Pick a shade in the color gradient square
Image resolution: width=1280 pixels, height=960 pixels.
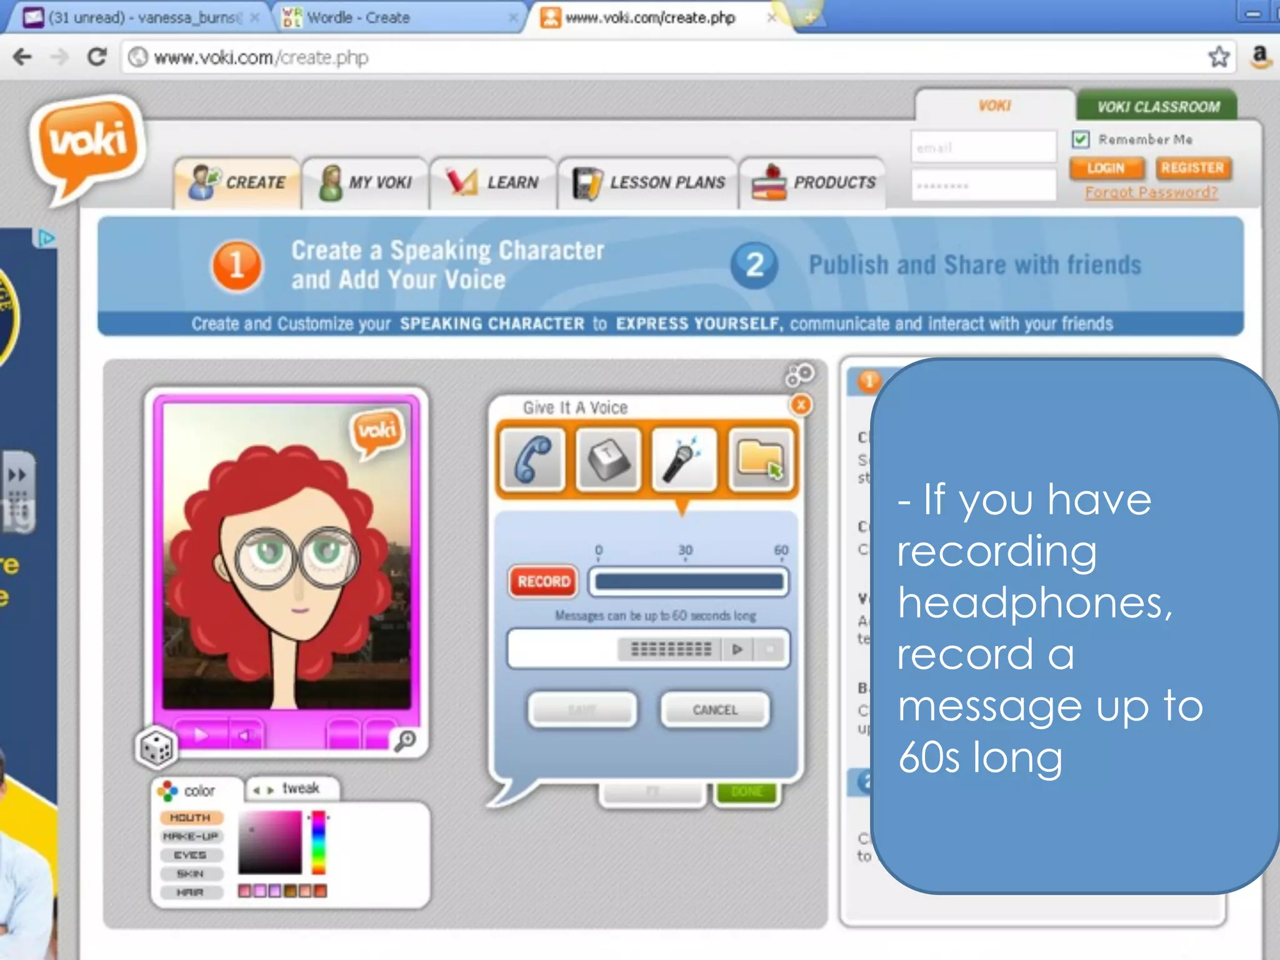270,842
